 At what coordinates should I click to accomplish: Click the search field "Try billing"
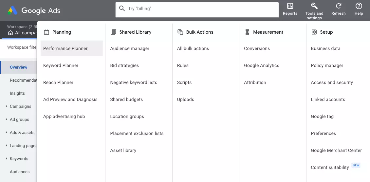(197, 10)
